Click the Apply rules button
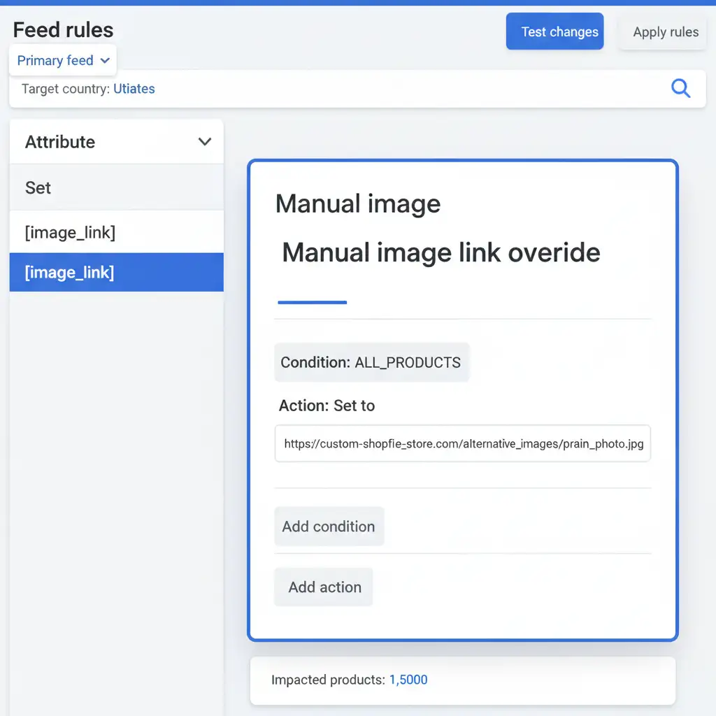The width and height of the screenshot is (716, 716). click(x=665, y=32)
